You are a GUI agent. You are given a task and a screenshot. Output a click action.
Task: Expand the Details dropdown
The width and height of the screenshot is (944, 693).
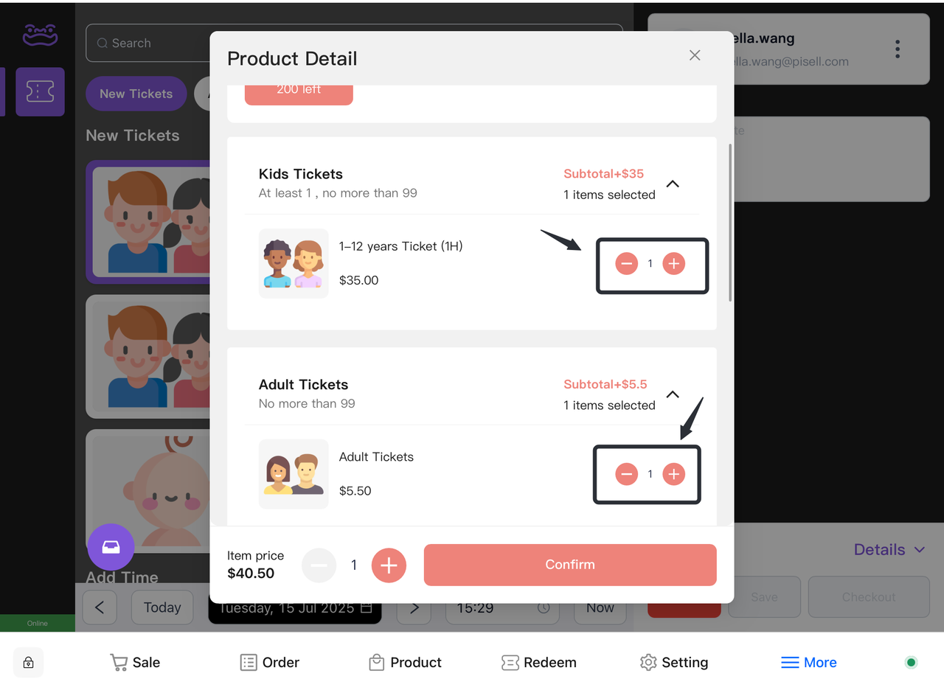point(889,550)
